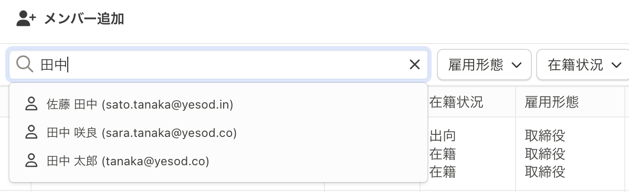Image resolution: width=629 pixels, height=192 pixels.
Task: Select suggestion 佐藤 田中 (sato.tanaka@yesod.in)
Action: click(218, 104)
